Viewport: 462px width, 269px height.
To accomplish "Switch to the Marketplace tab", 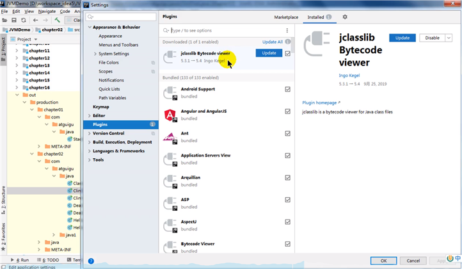I will pos(286,17).
